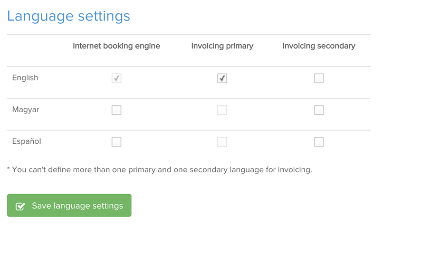This screenshot has height=254, width=422.
Task: Enable English as Invoicing secondary
Action: (x=319, y=78)
